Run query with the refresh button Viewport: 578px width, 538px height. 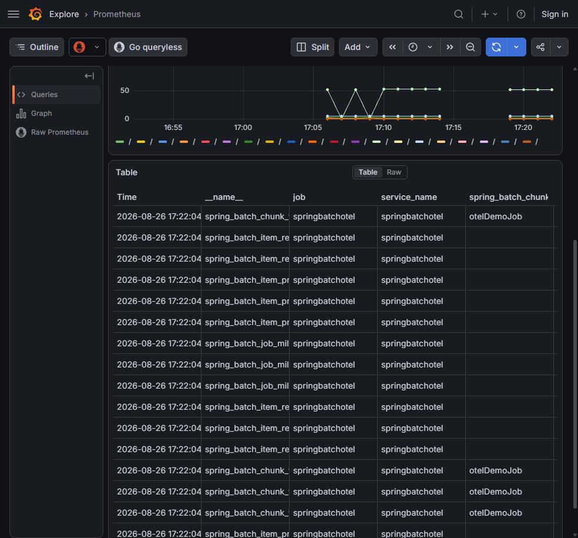point(496,47)
